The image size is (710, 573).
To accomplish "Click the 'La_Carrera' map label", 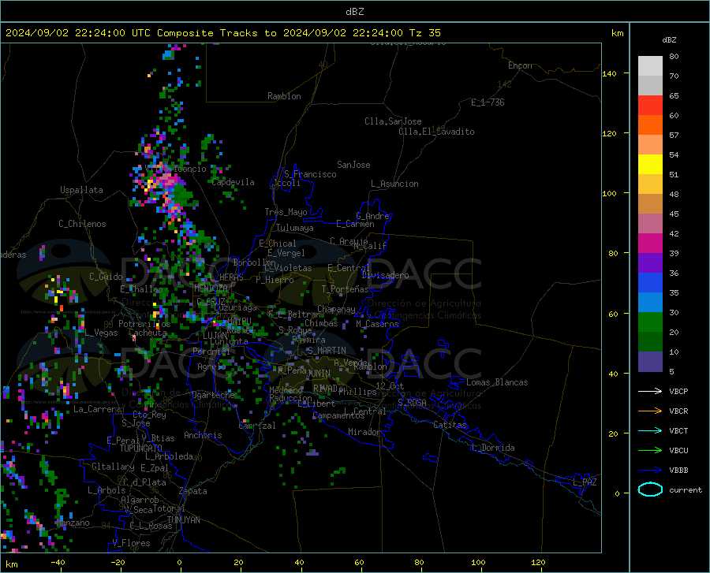I will 97,409.
